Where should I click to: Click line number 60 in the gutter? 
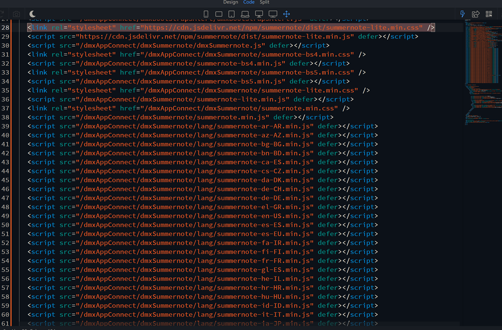coord(5,314)
